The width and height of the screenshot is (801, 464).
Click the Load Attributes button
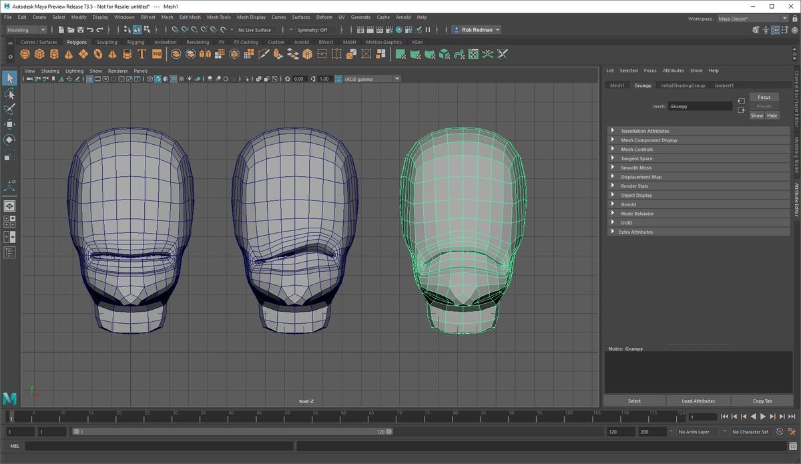(x=698, y=401)
